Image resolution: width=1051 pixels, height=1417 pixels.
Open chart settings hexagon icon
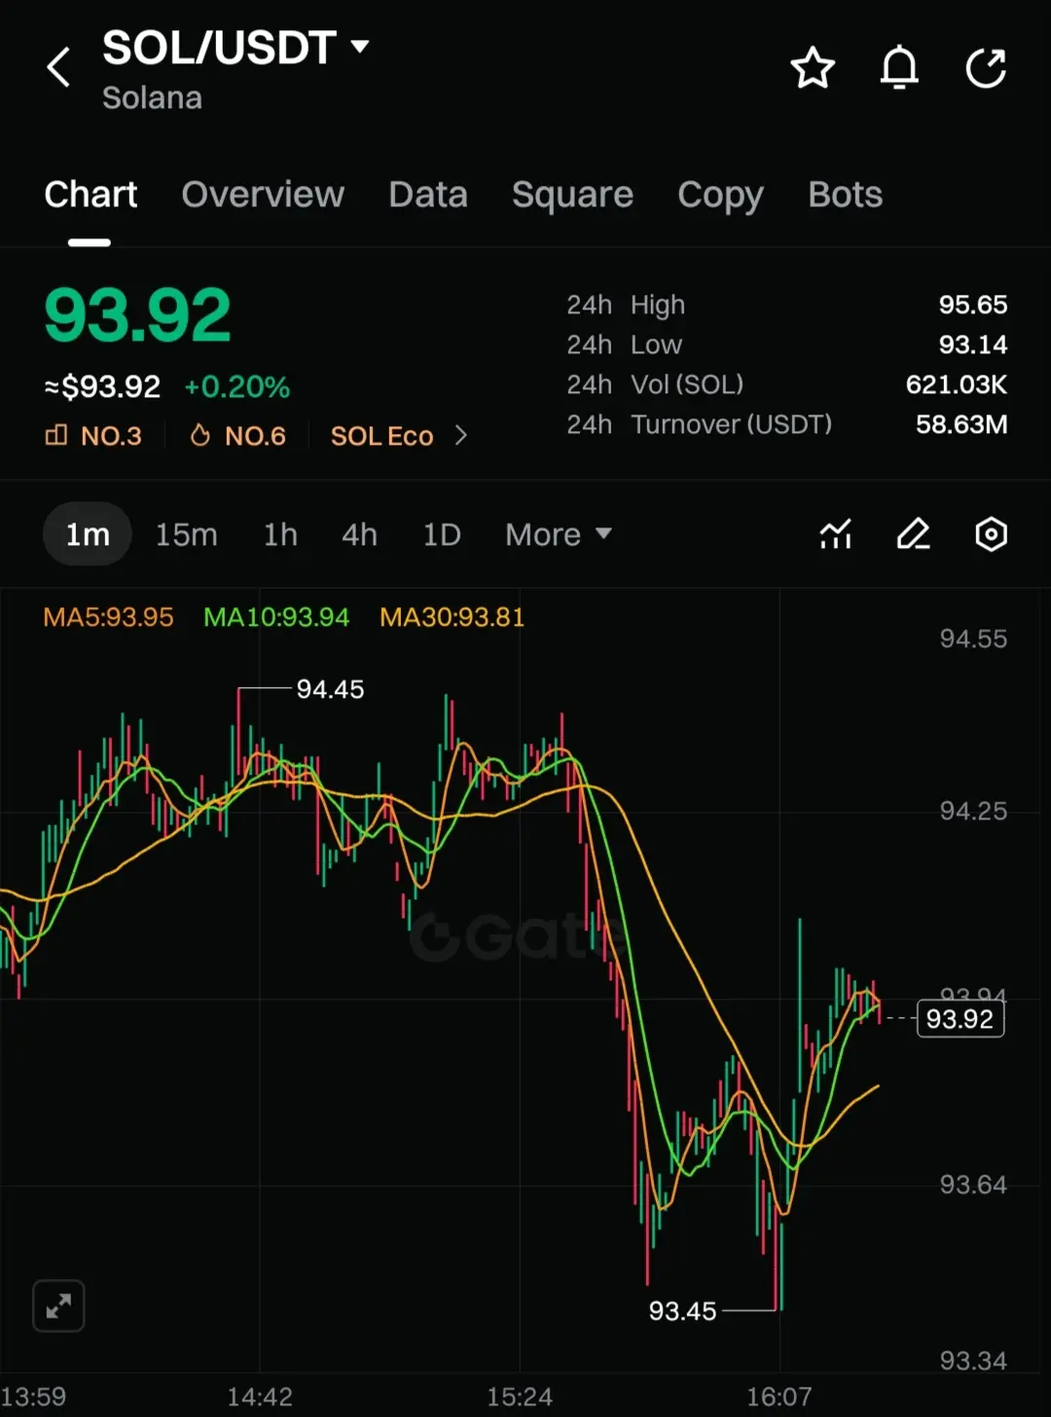[x=991, y=534]
